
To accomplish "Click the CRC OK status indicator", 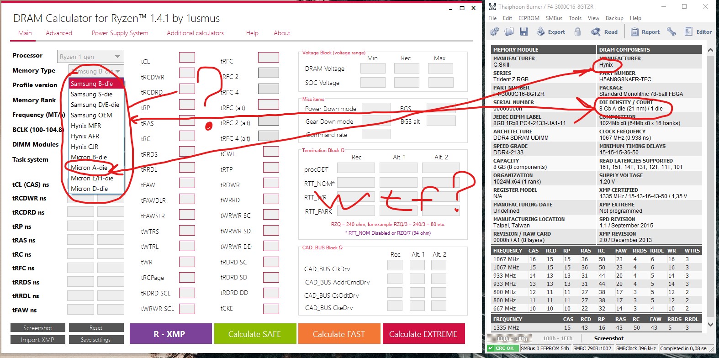I will point(503,348).
